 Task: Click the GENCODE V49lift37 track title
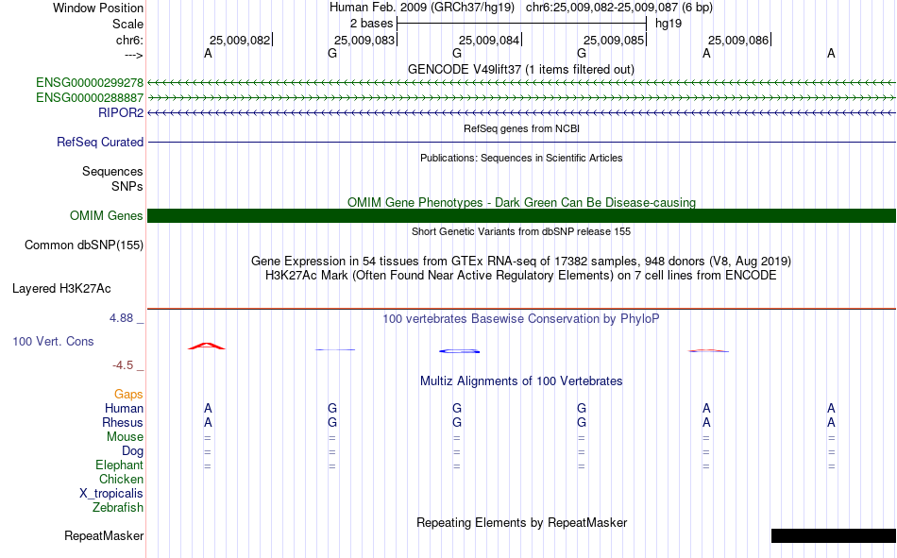tap(521, 69)
